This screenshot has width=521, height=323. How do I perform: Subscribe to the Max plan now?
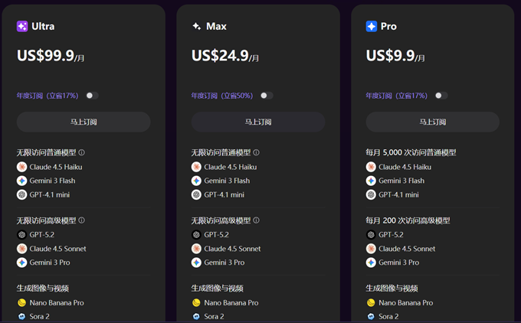(x=258, y=122)
